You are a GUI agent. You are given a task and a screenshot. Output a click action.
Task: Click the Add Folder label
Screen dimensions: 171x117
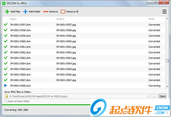pos(34,12)
